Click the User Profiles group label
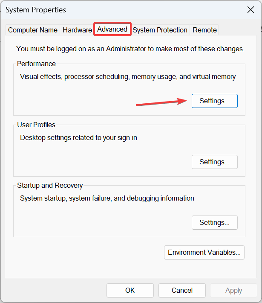Image resolution: width=262 pixels, height=303 pixels. point(36,125)
